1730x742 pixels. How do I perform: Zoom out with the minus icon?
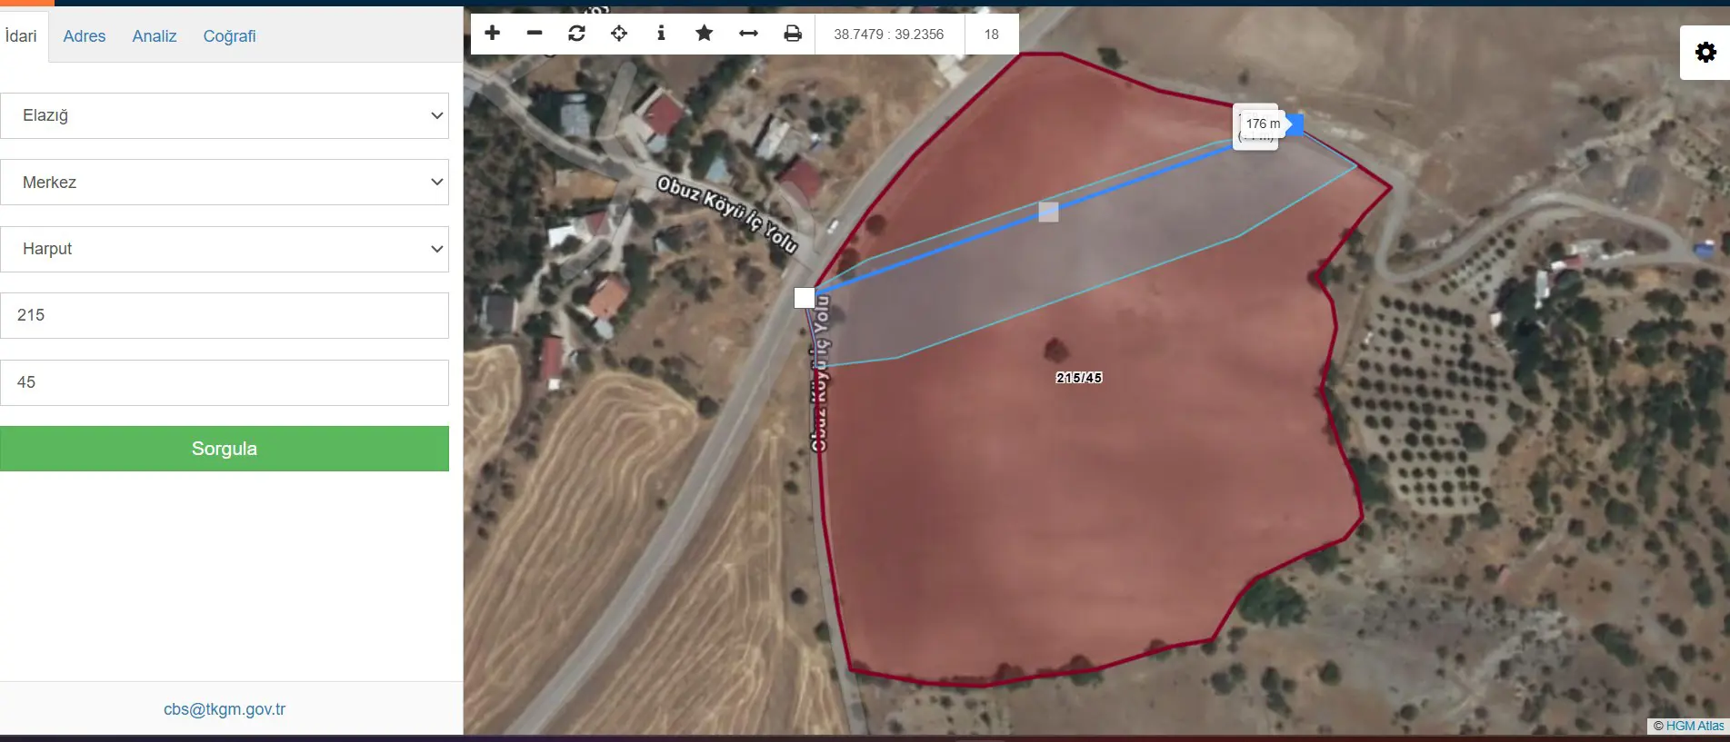[x=535, y=34]
